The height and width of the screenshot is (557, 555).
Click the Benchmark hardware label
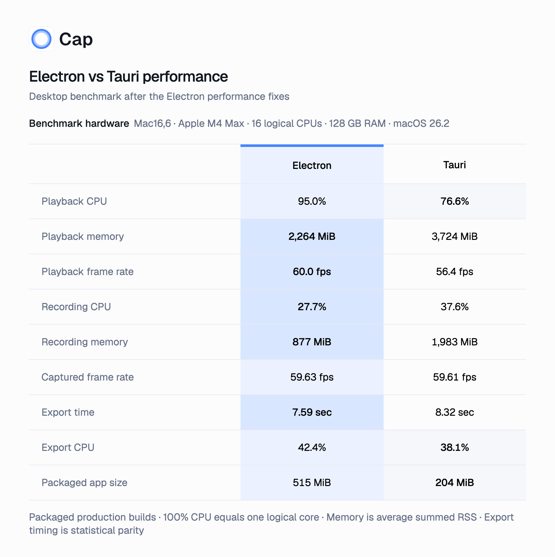(79, 123)
